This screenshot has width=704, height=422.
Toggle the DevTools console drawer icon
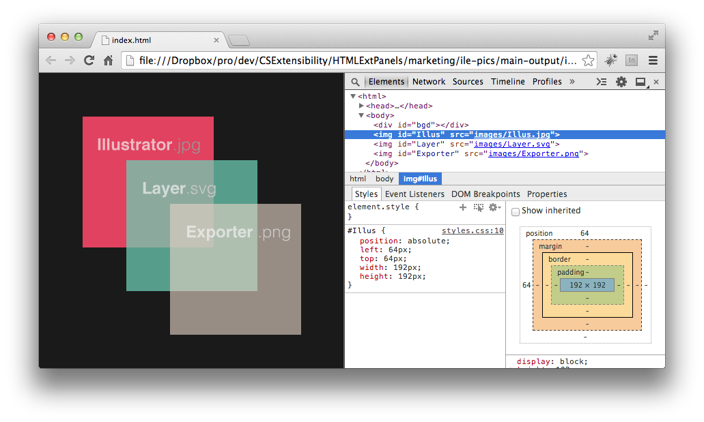pyautogui.click(x=601, y=82)
